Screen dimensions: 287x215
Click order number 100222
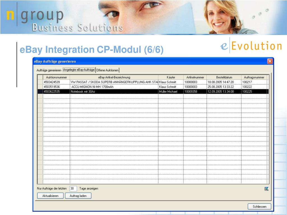click(x=254, y=87)
